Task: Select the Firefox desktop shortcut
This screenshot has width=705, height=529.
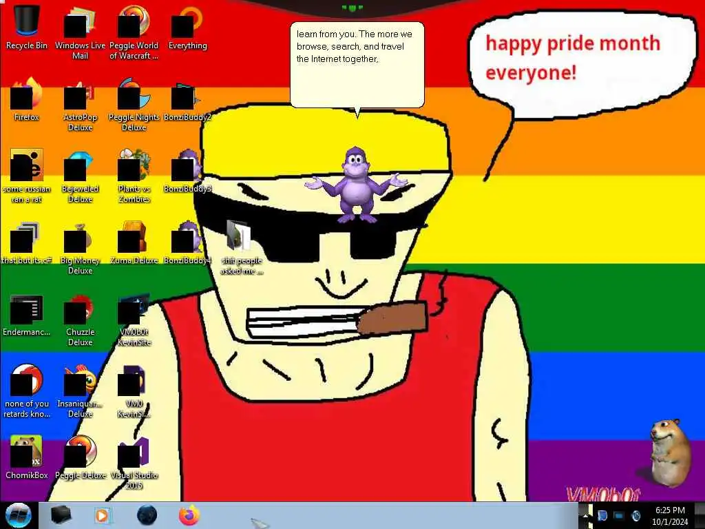Action: [x=27, y=98]
